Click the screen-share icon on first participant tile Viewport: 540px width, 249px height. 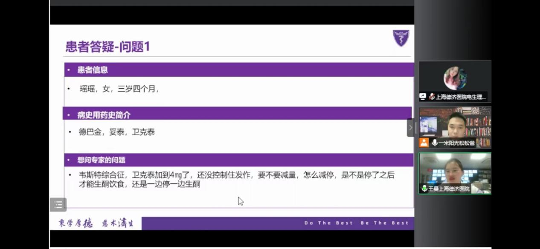pos(423,97)
